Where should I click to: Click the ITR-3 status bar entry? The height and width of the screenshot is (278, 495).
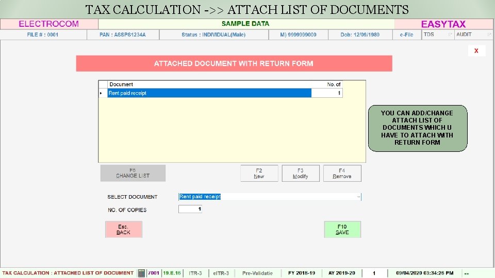click(195, 273)
